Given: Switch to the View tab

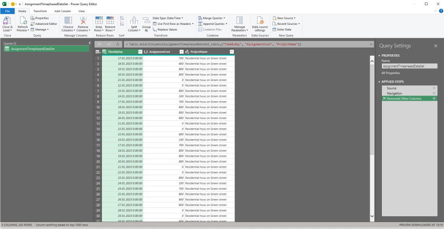Looking at the screenshot, I should 81,11.
